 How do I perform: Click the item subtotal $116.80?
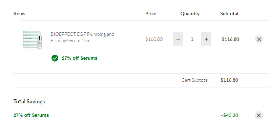(x=230, y=39)
